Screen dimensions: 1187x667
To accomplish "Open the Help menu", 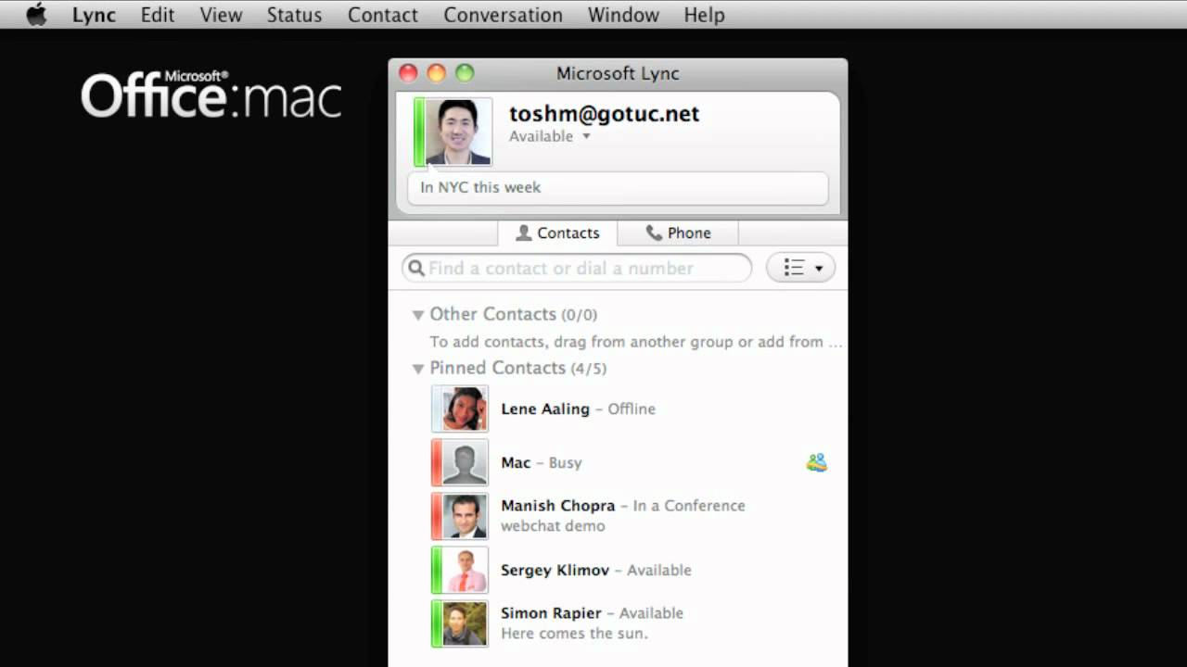I will [704, 15].
